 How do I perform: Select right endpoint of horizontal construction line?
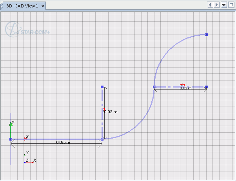(206, 87)
